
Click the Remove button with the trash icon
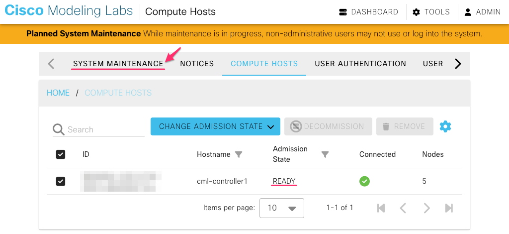[405, 126]
